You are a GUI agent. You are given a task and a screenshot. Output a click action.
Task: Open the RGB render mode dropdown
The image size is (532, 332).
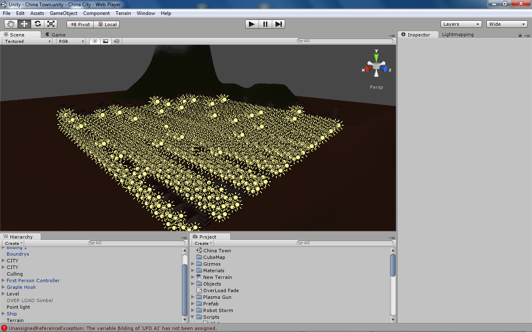click(71, 41)
